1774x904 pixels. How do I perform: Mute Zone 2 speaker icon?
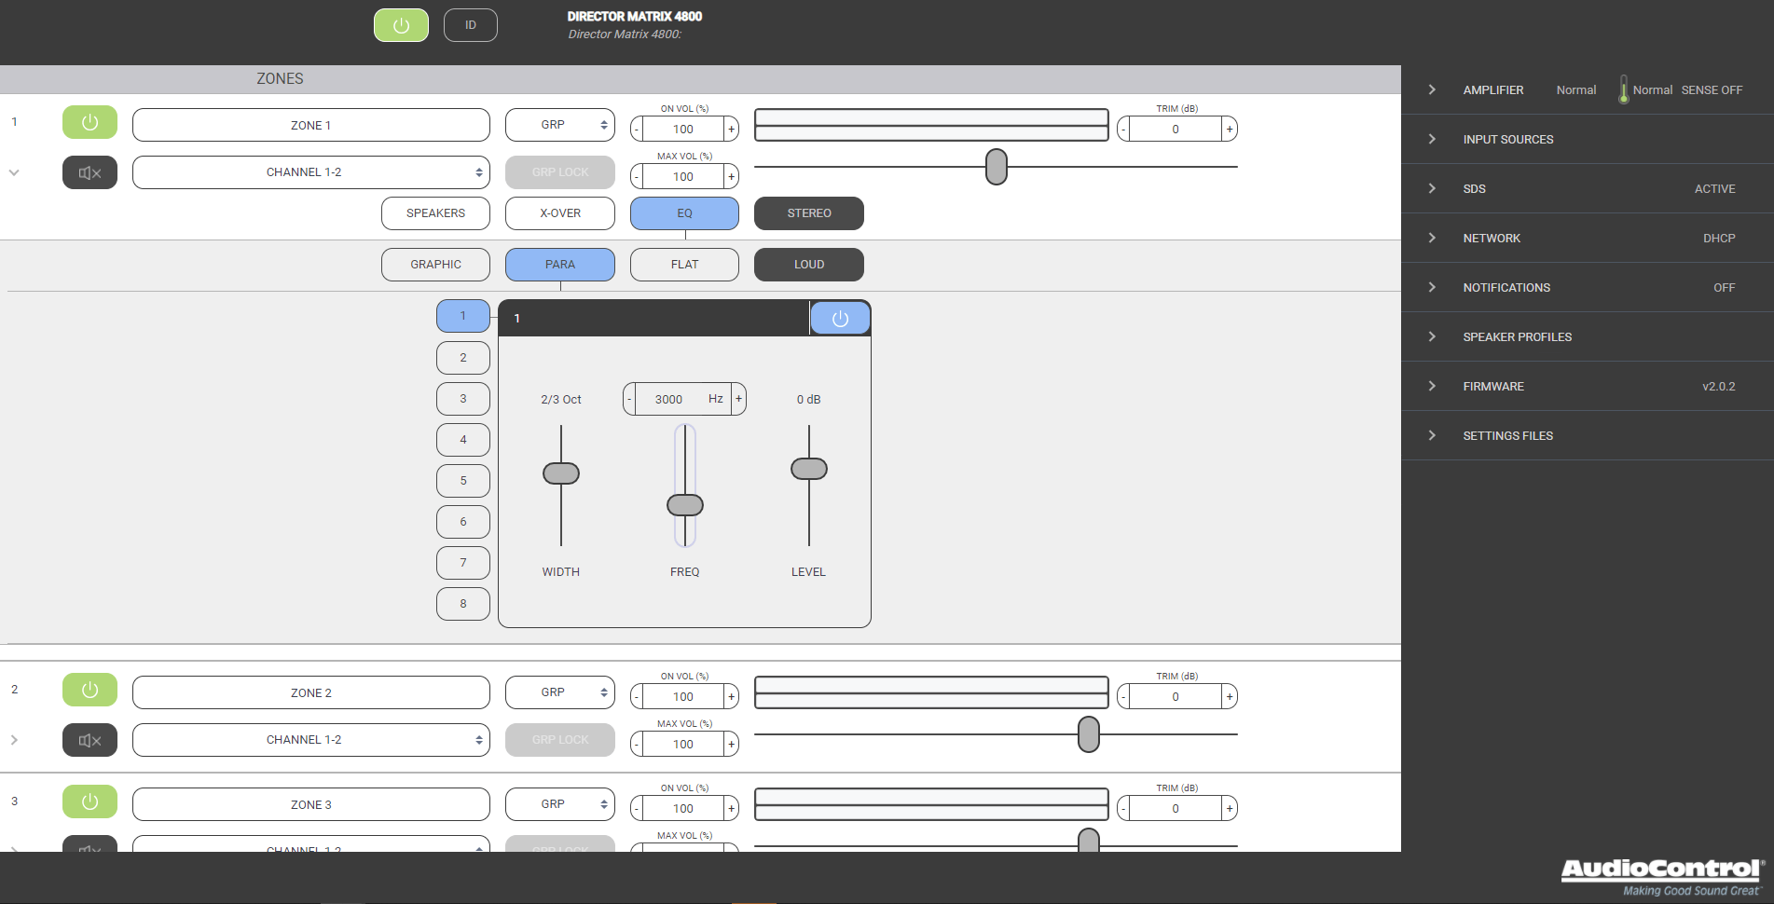click(89, 740)
